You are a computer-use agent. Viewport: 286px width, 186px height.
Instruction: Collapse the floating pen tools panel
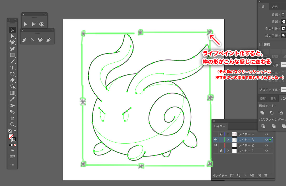52,30
